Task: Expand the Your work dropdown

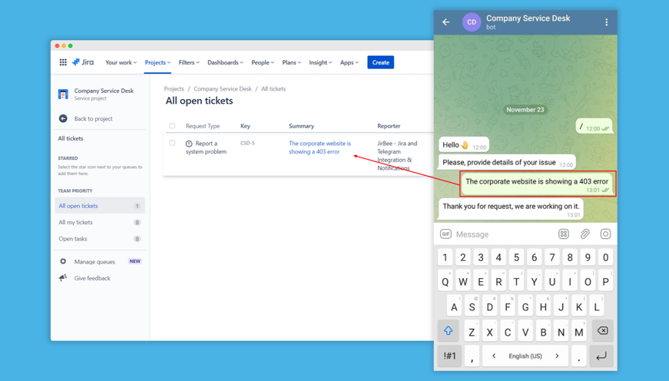Action: click(121, 62)
